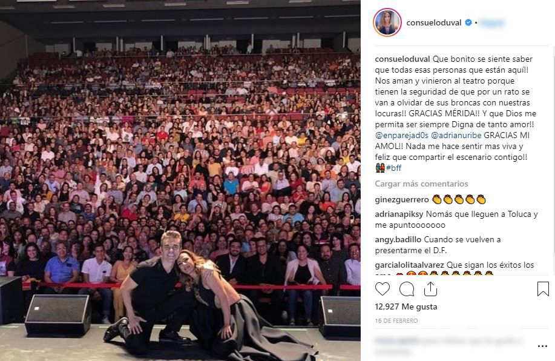Open consueloduval profile picture avatar
The width and height of the screenshot is (555, 361).
coord(387,22)
